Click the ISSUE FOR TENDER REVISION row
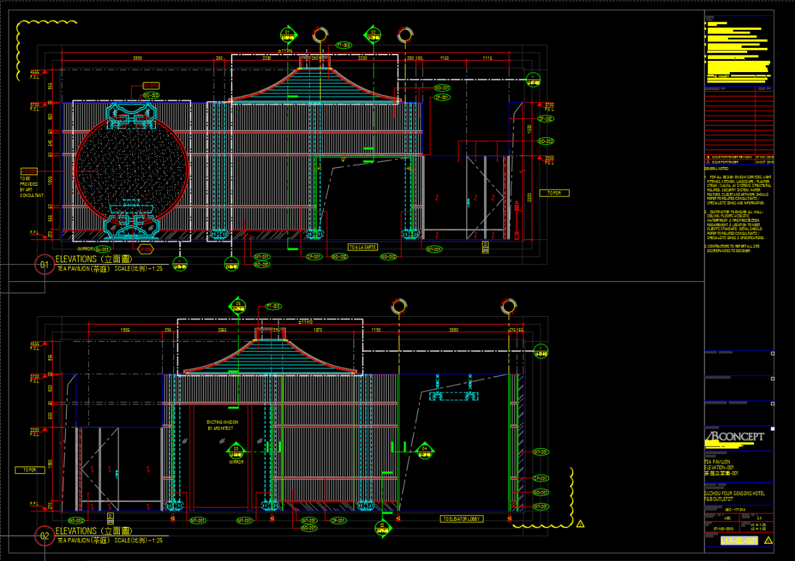The height and width of the screenshot is (561, 795). pos(739,158)
